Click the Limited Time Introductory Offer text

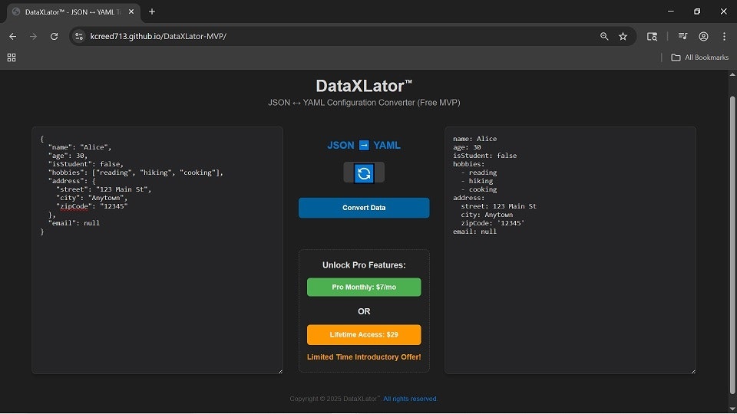364,356
